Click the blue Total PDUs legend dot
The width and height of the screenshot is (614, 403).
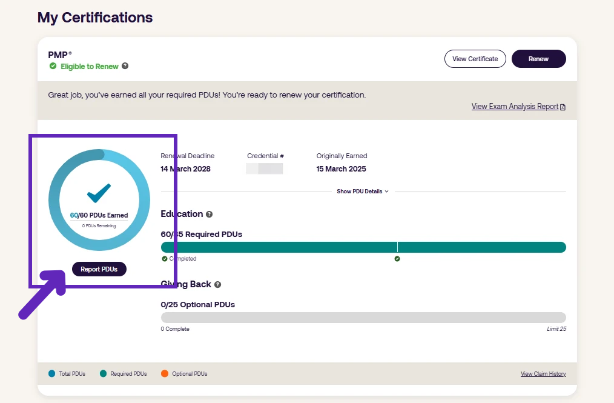click(x=51, y=374)
